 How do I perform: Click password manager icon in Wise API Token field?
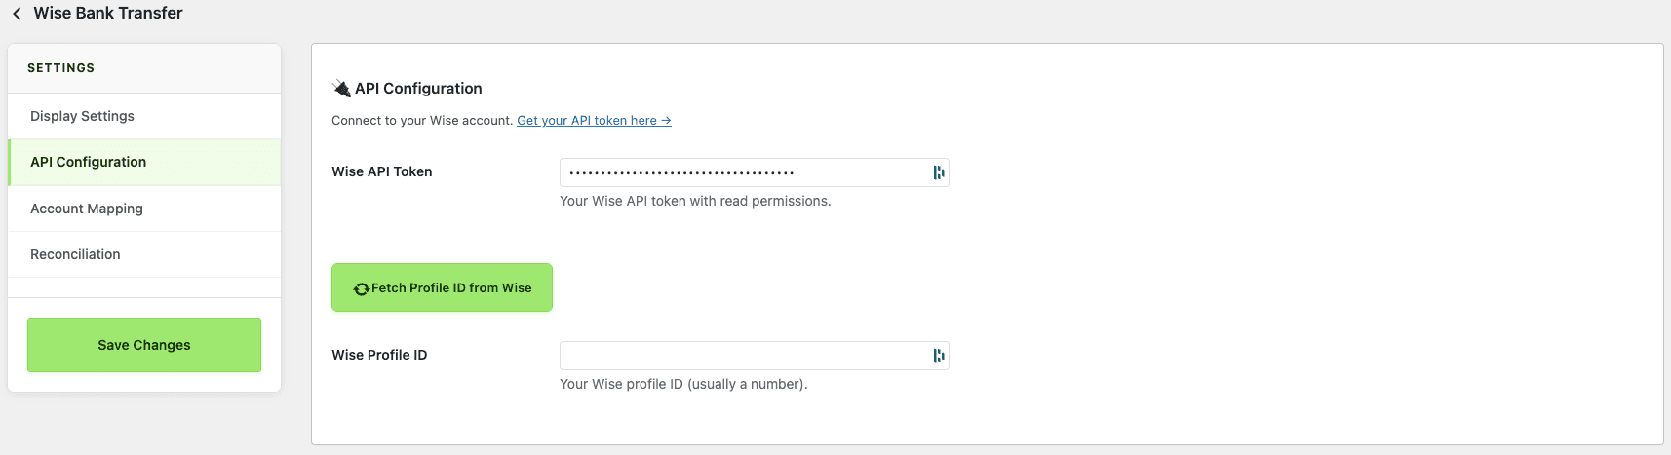click(938, 172)
